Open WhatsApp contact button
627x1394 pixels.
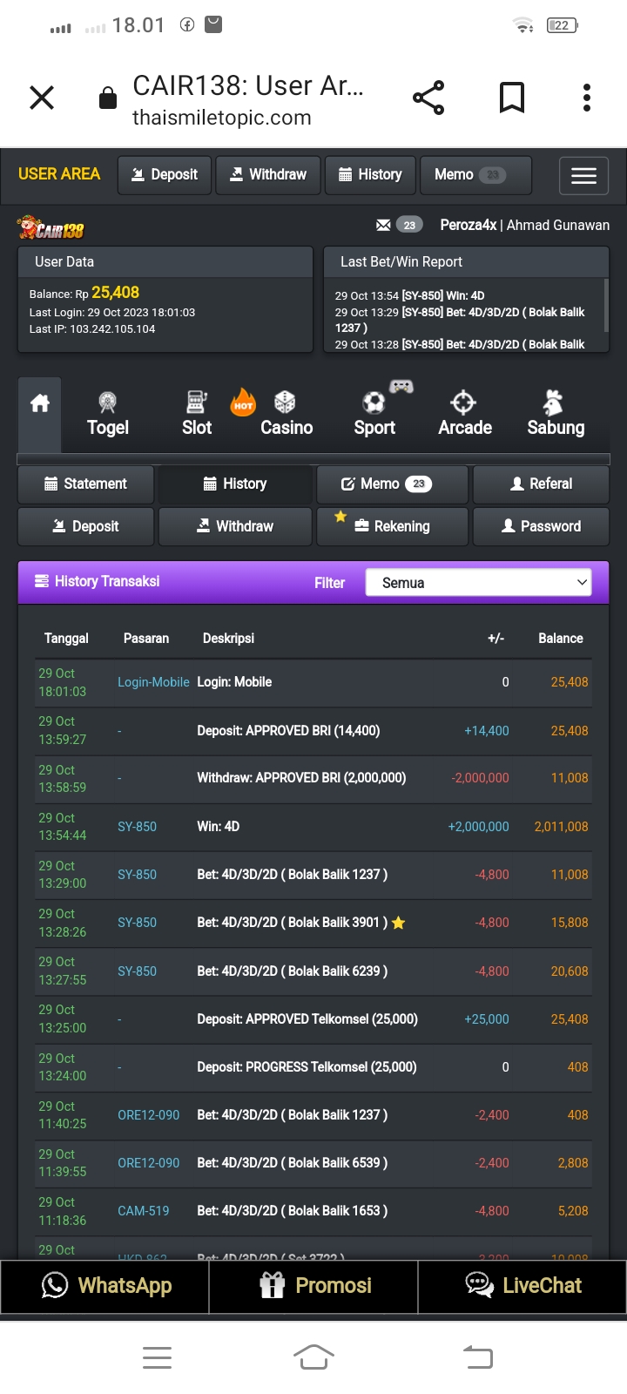tap(104, 1286)
